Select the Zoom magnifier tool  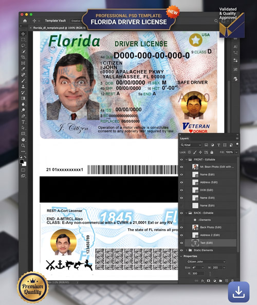(x=23, y=145)
